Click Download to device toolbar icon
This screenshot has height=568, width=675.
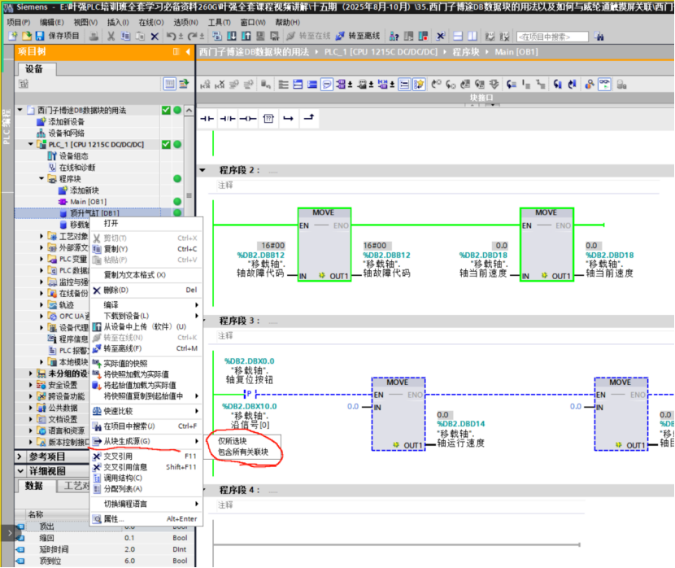pos(232,36)
